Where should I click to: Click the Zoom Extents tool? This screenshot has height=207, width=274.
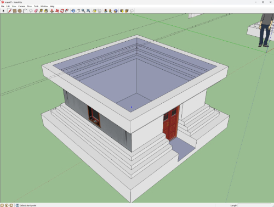(x=88, y=11)
